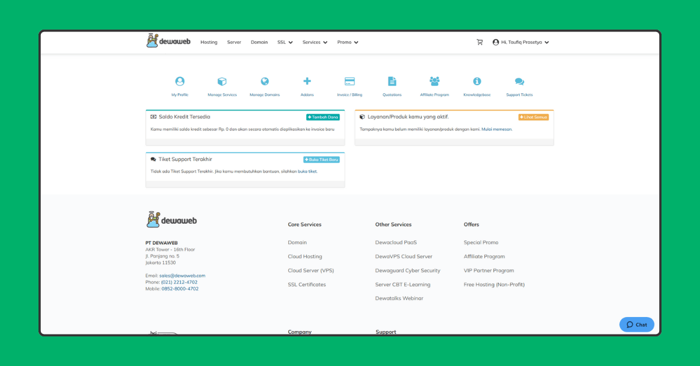Open the shopping cart icon
The image size is (700, 366).
pyautogui.click(x=480, y=43)
